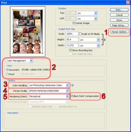Select the Proof radio button
Viewport: 131px width, 132px height.
[x=7, y=74]
